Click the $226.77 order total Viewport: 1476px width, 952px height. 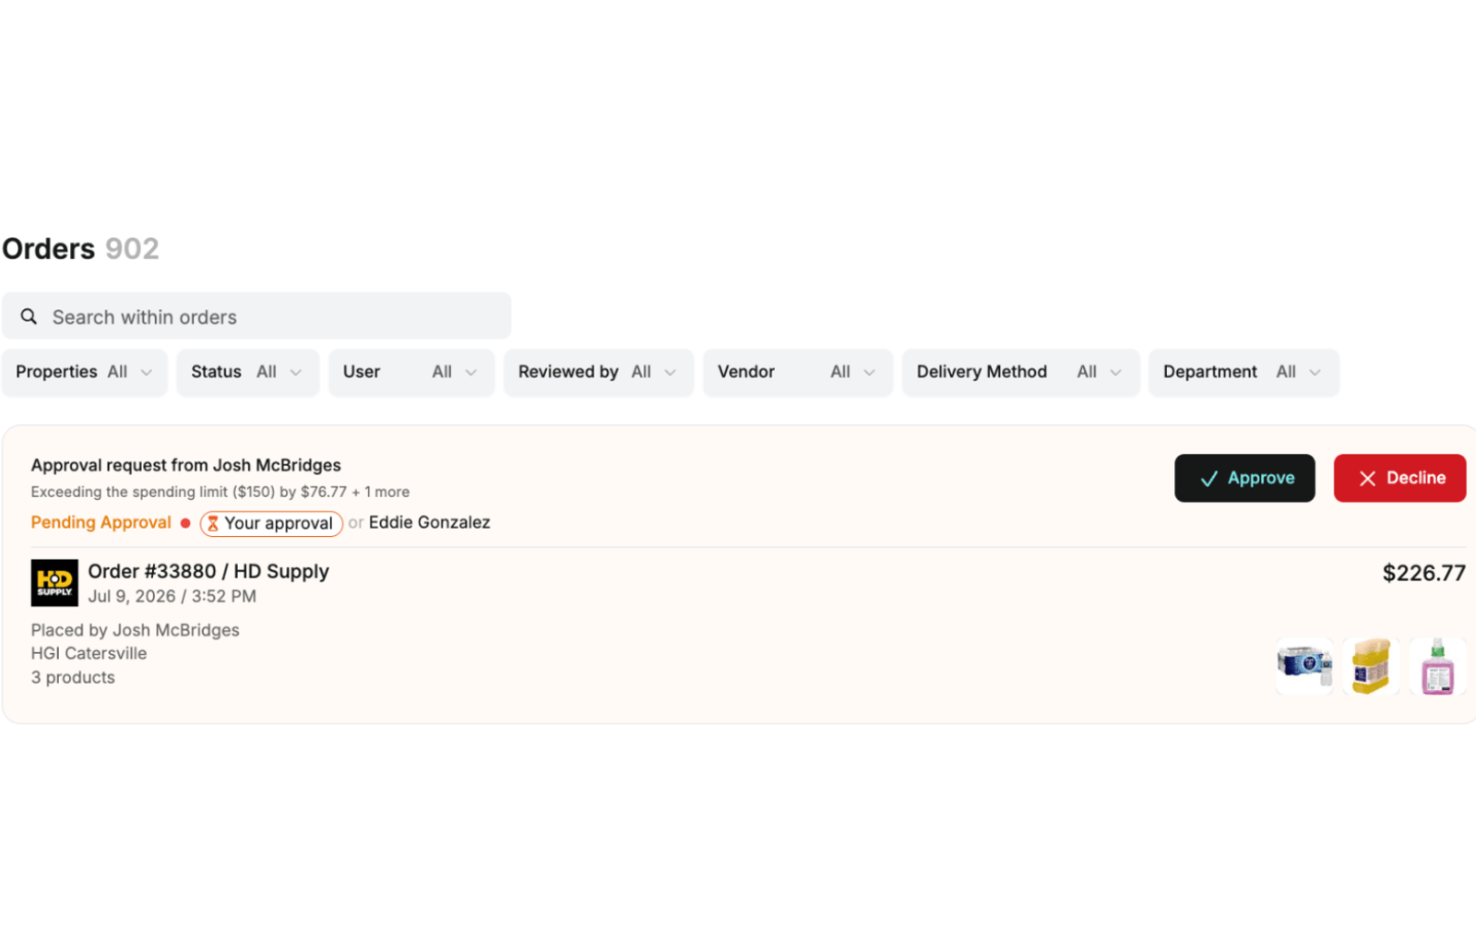click(x=1423, y=573)
